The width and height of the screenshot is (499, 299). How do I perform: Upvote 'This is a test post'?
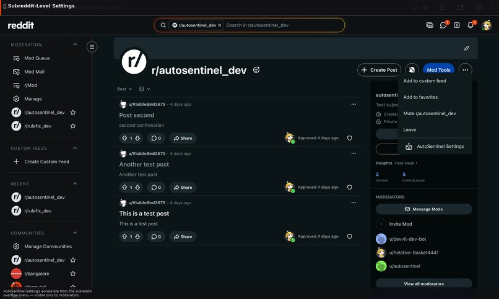point(125,236)
